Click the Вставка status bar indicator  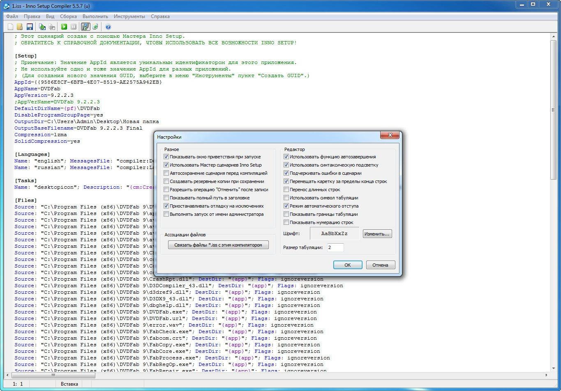[69, 384]
